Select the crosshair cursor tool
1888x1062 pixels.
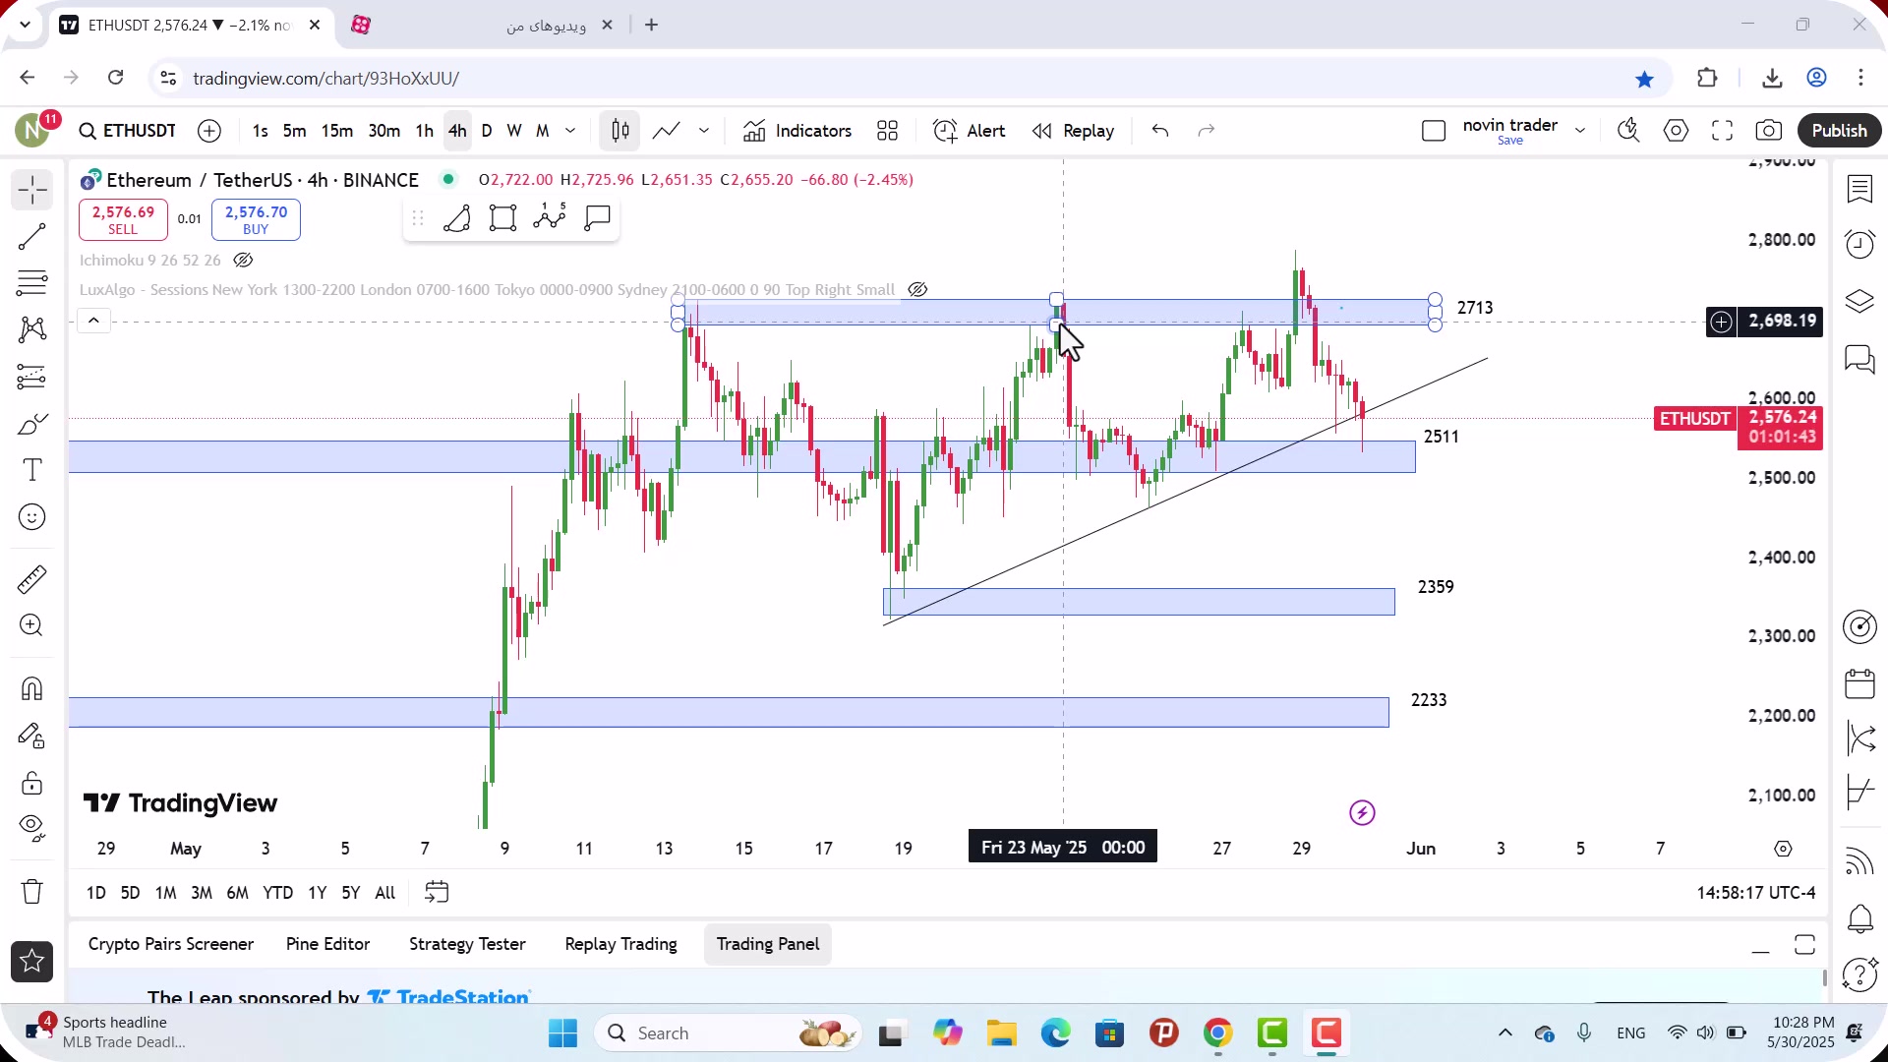click(32, 190)
